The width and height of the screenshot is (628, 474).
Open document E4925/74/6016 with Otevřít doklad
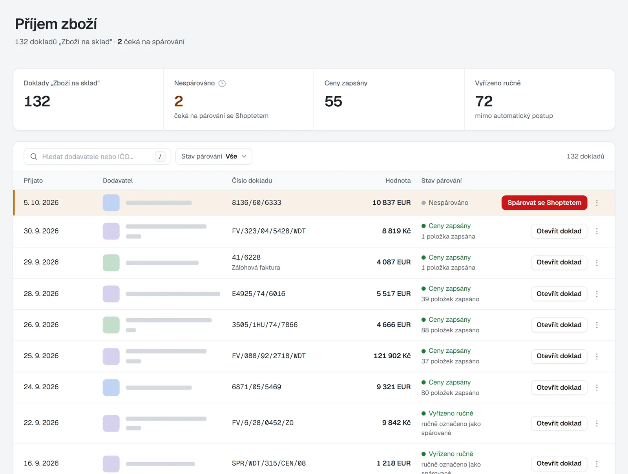[559, 294]
